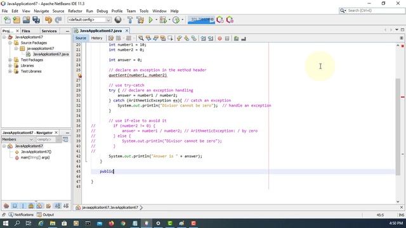Screen dimensions: 406x228
Task: Click the Find Previous Occurrence icon in the editor toolbar
Action: click(148, 38)
